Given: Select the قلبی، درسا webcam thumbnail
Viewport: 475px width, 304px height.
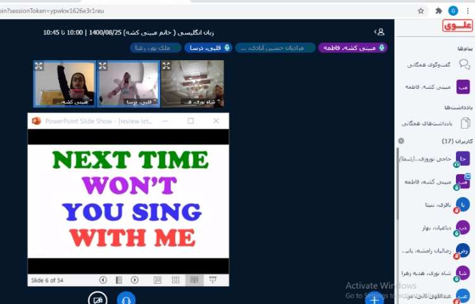Looking at the screenshot, I should tap(129, 84).
